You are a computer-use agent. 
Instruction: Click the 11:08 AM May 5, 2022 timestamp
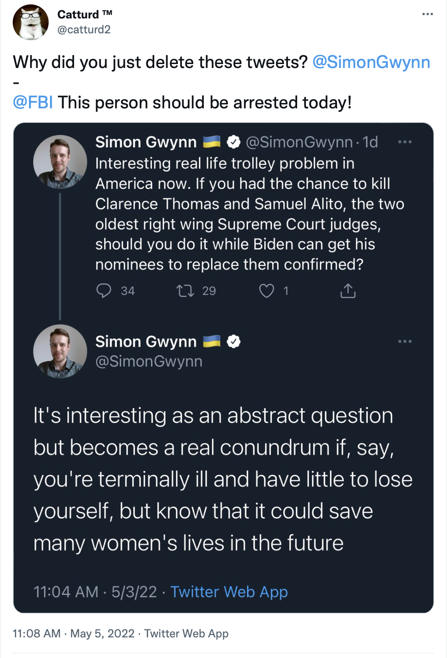[x=74, y=633]
